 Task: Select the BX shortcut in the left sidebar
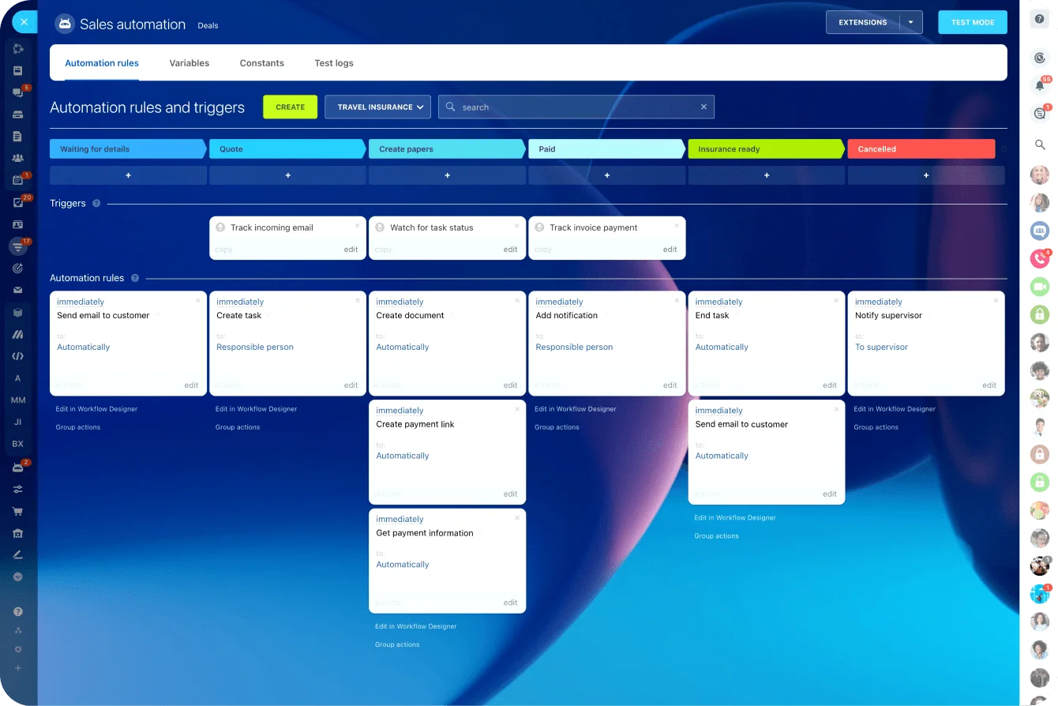click(x=17, y=444)
